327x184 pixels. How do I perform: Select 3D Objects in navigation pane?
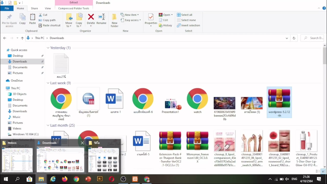coord(19,94)
